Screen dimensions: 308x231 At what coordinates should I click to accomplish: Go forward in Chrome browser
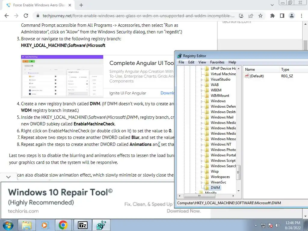tap(16, 16)
